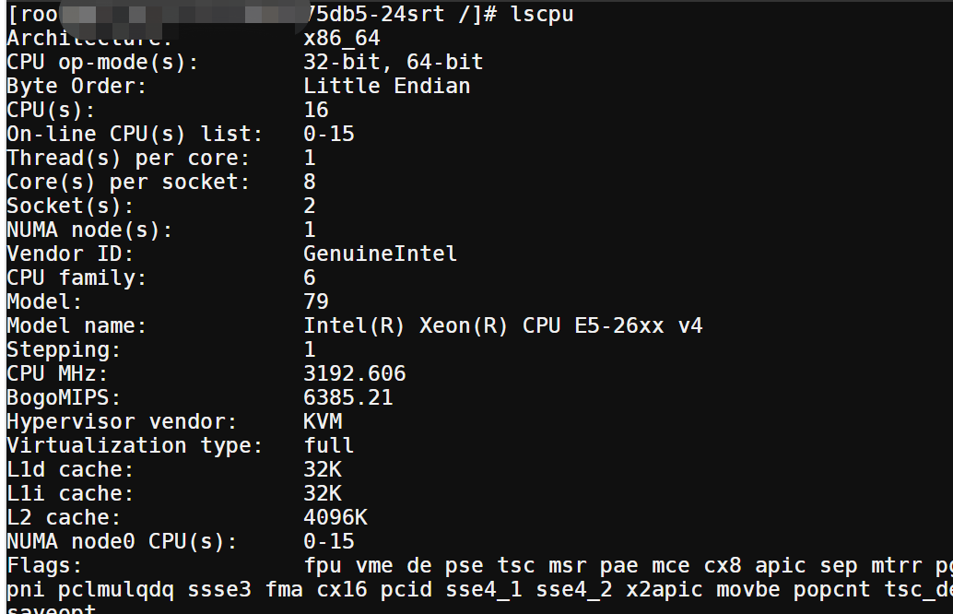Click the Little Endian byte order value
The image size is (953, 614).
click(x=386, y=86)
